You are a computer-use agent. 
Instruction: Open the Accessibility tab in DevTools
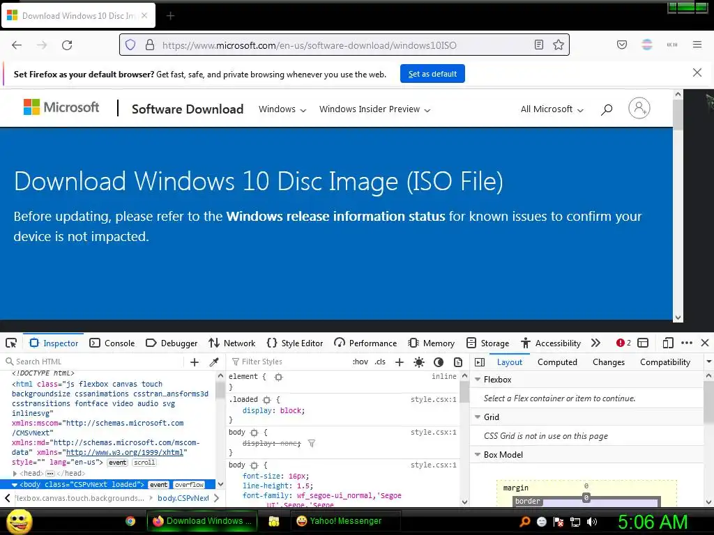tap(551, 343)
